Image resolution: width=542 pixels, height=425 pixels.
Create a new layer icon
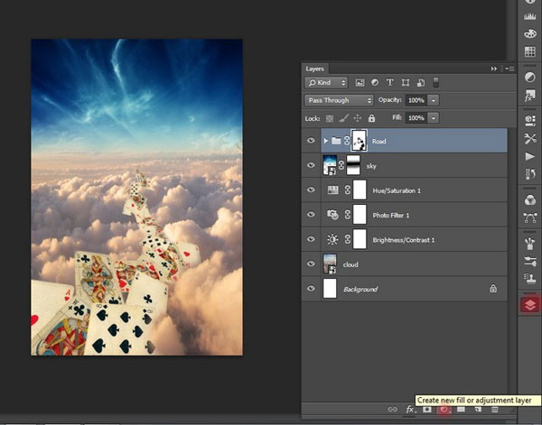[x=478, y=410]
